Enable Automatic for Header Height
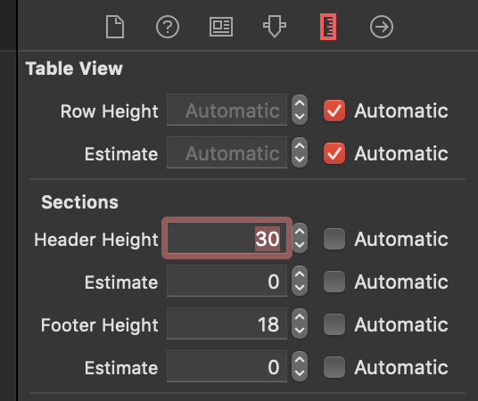 tap(334, 239)
